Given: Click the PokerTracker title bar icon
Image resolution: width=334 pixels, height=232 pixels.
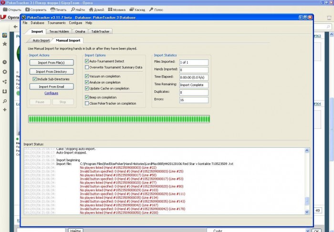Looking at the screenshot, I should [24, 18].
